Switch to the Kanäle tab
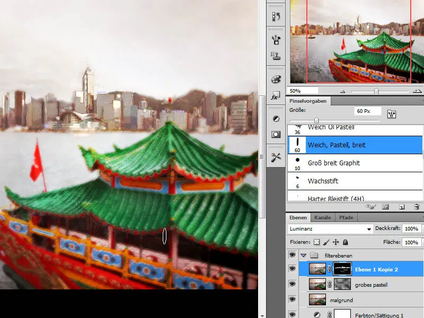The height and width of the screenshot is (318, 424). coord(323,217)
